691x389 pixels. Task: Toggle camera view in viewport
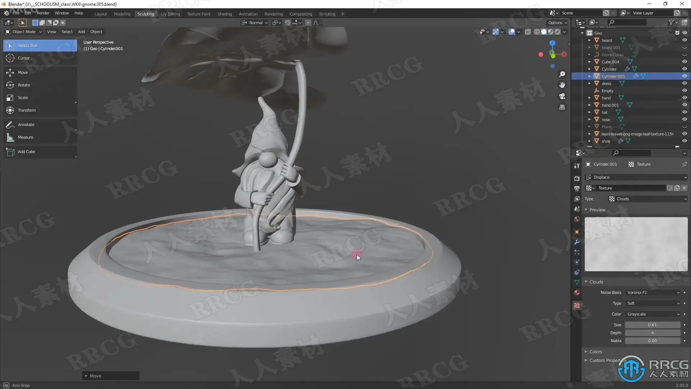[x=562, y=96]
